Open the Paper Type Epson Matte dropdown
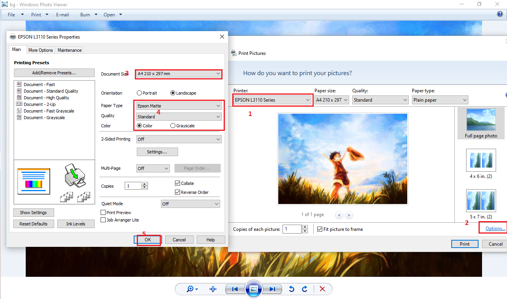This screenshot has height=299, width=507. [x=179, y=106]
